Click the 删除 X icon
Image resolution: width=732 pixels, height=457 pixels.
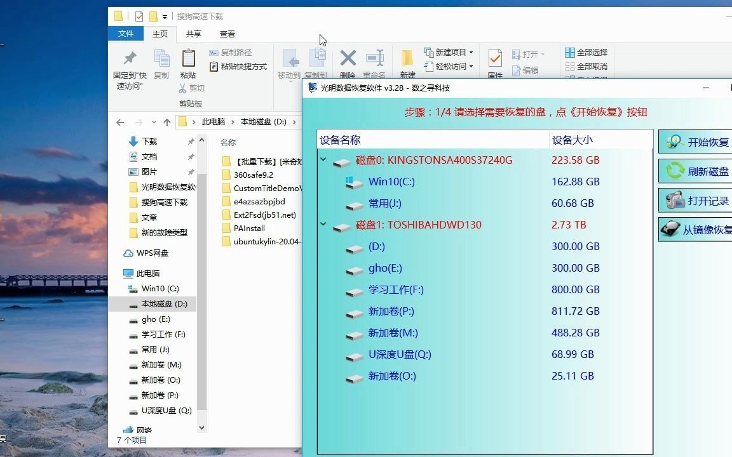coord(348,58)
